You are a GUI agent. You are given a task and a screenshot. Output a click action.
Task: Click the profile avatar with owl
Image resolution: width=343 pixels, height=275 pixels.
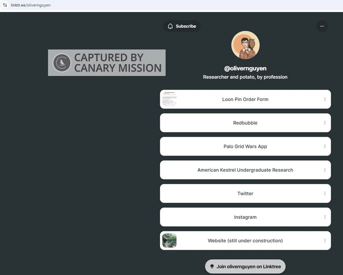point(245,45)
